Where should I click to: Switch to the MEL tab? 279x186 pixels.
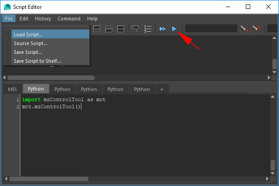pyautogui.click(x=13, y=89)
